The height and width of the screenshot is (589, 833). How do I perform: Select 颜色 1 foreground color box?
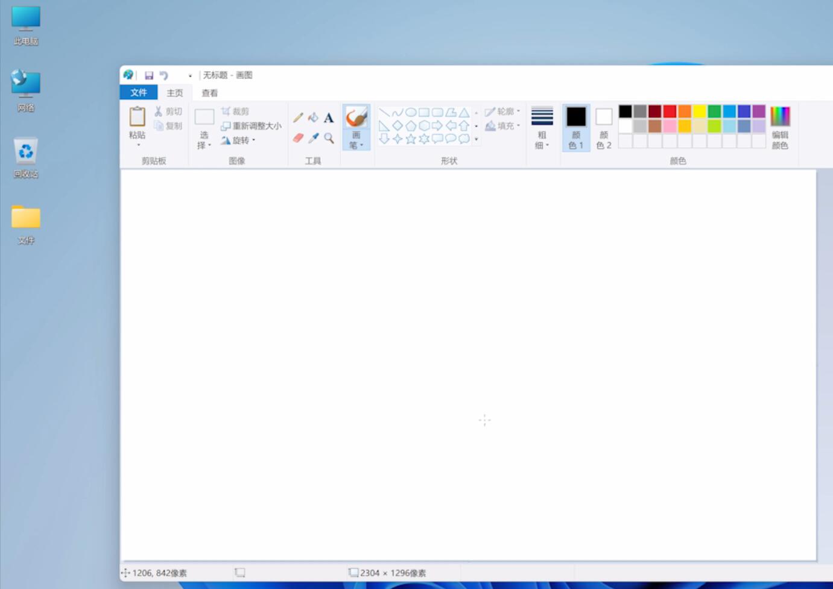pyautogui.click(x=576, y=128)
